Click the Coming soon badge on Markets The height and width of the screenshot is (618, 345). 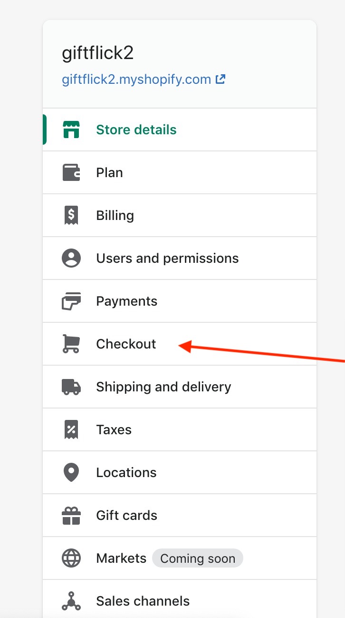tap(198, 558)
